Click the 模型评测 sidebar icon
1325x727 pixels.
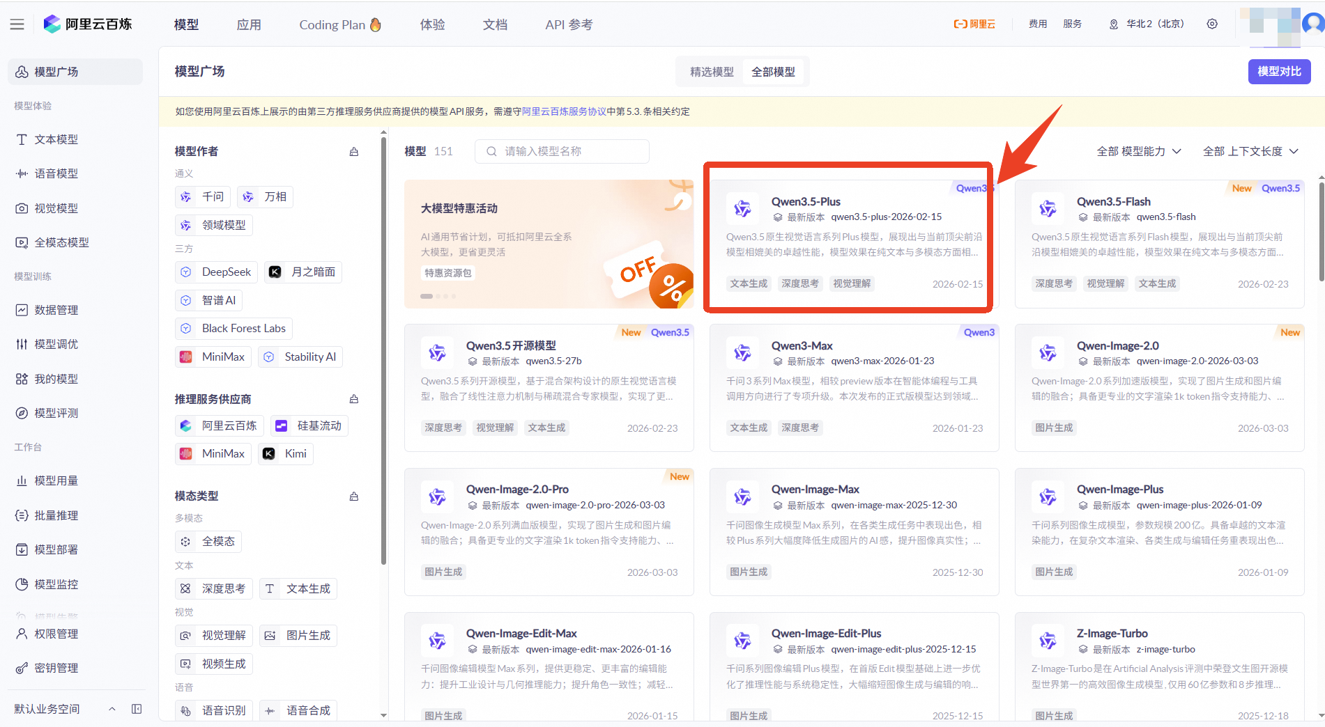[22, 413]
